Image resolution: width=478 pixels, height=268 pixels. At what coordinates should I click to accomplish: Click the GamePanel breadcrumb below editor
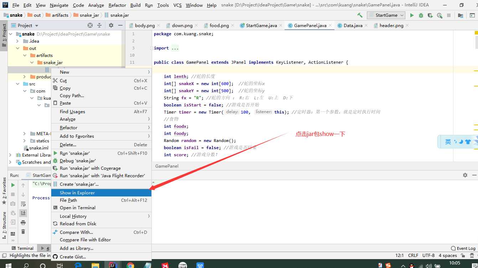167,166
